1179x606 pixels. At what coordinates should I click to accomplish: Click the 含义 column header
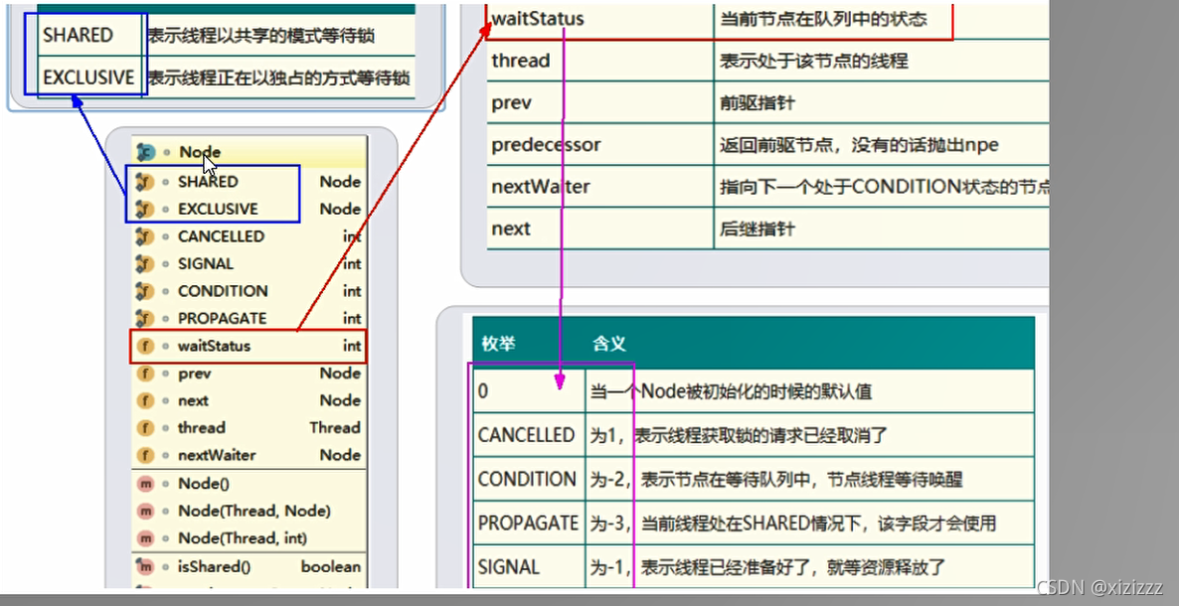[609, 345]
